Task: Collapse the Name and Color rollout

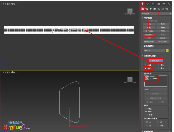Action: pos(149,46)
